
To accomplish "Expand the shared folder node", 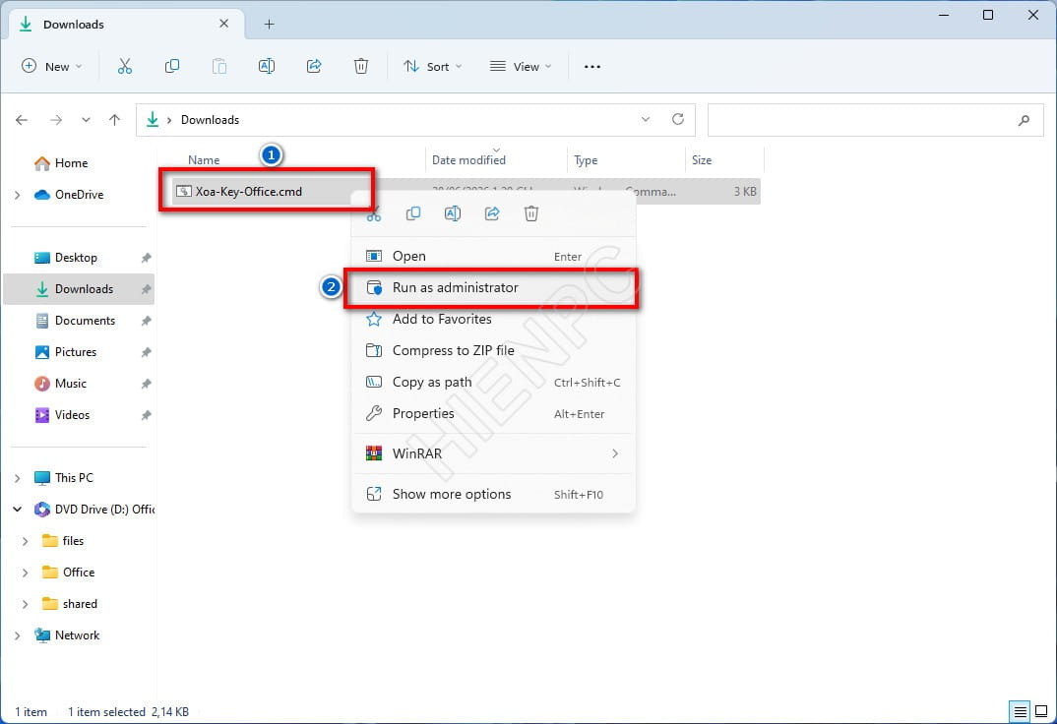I will (x=25, y=604).
